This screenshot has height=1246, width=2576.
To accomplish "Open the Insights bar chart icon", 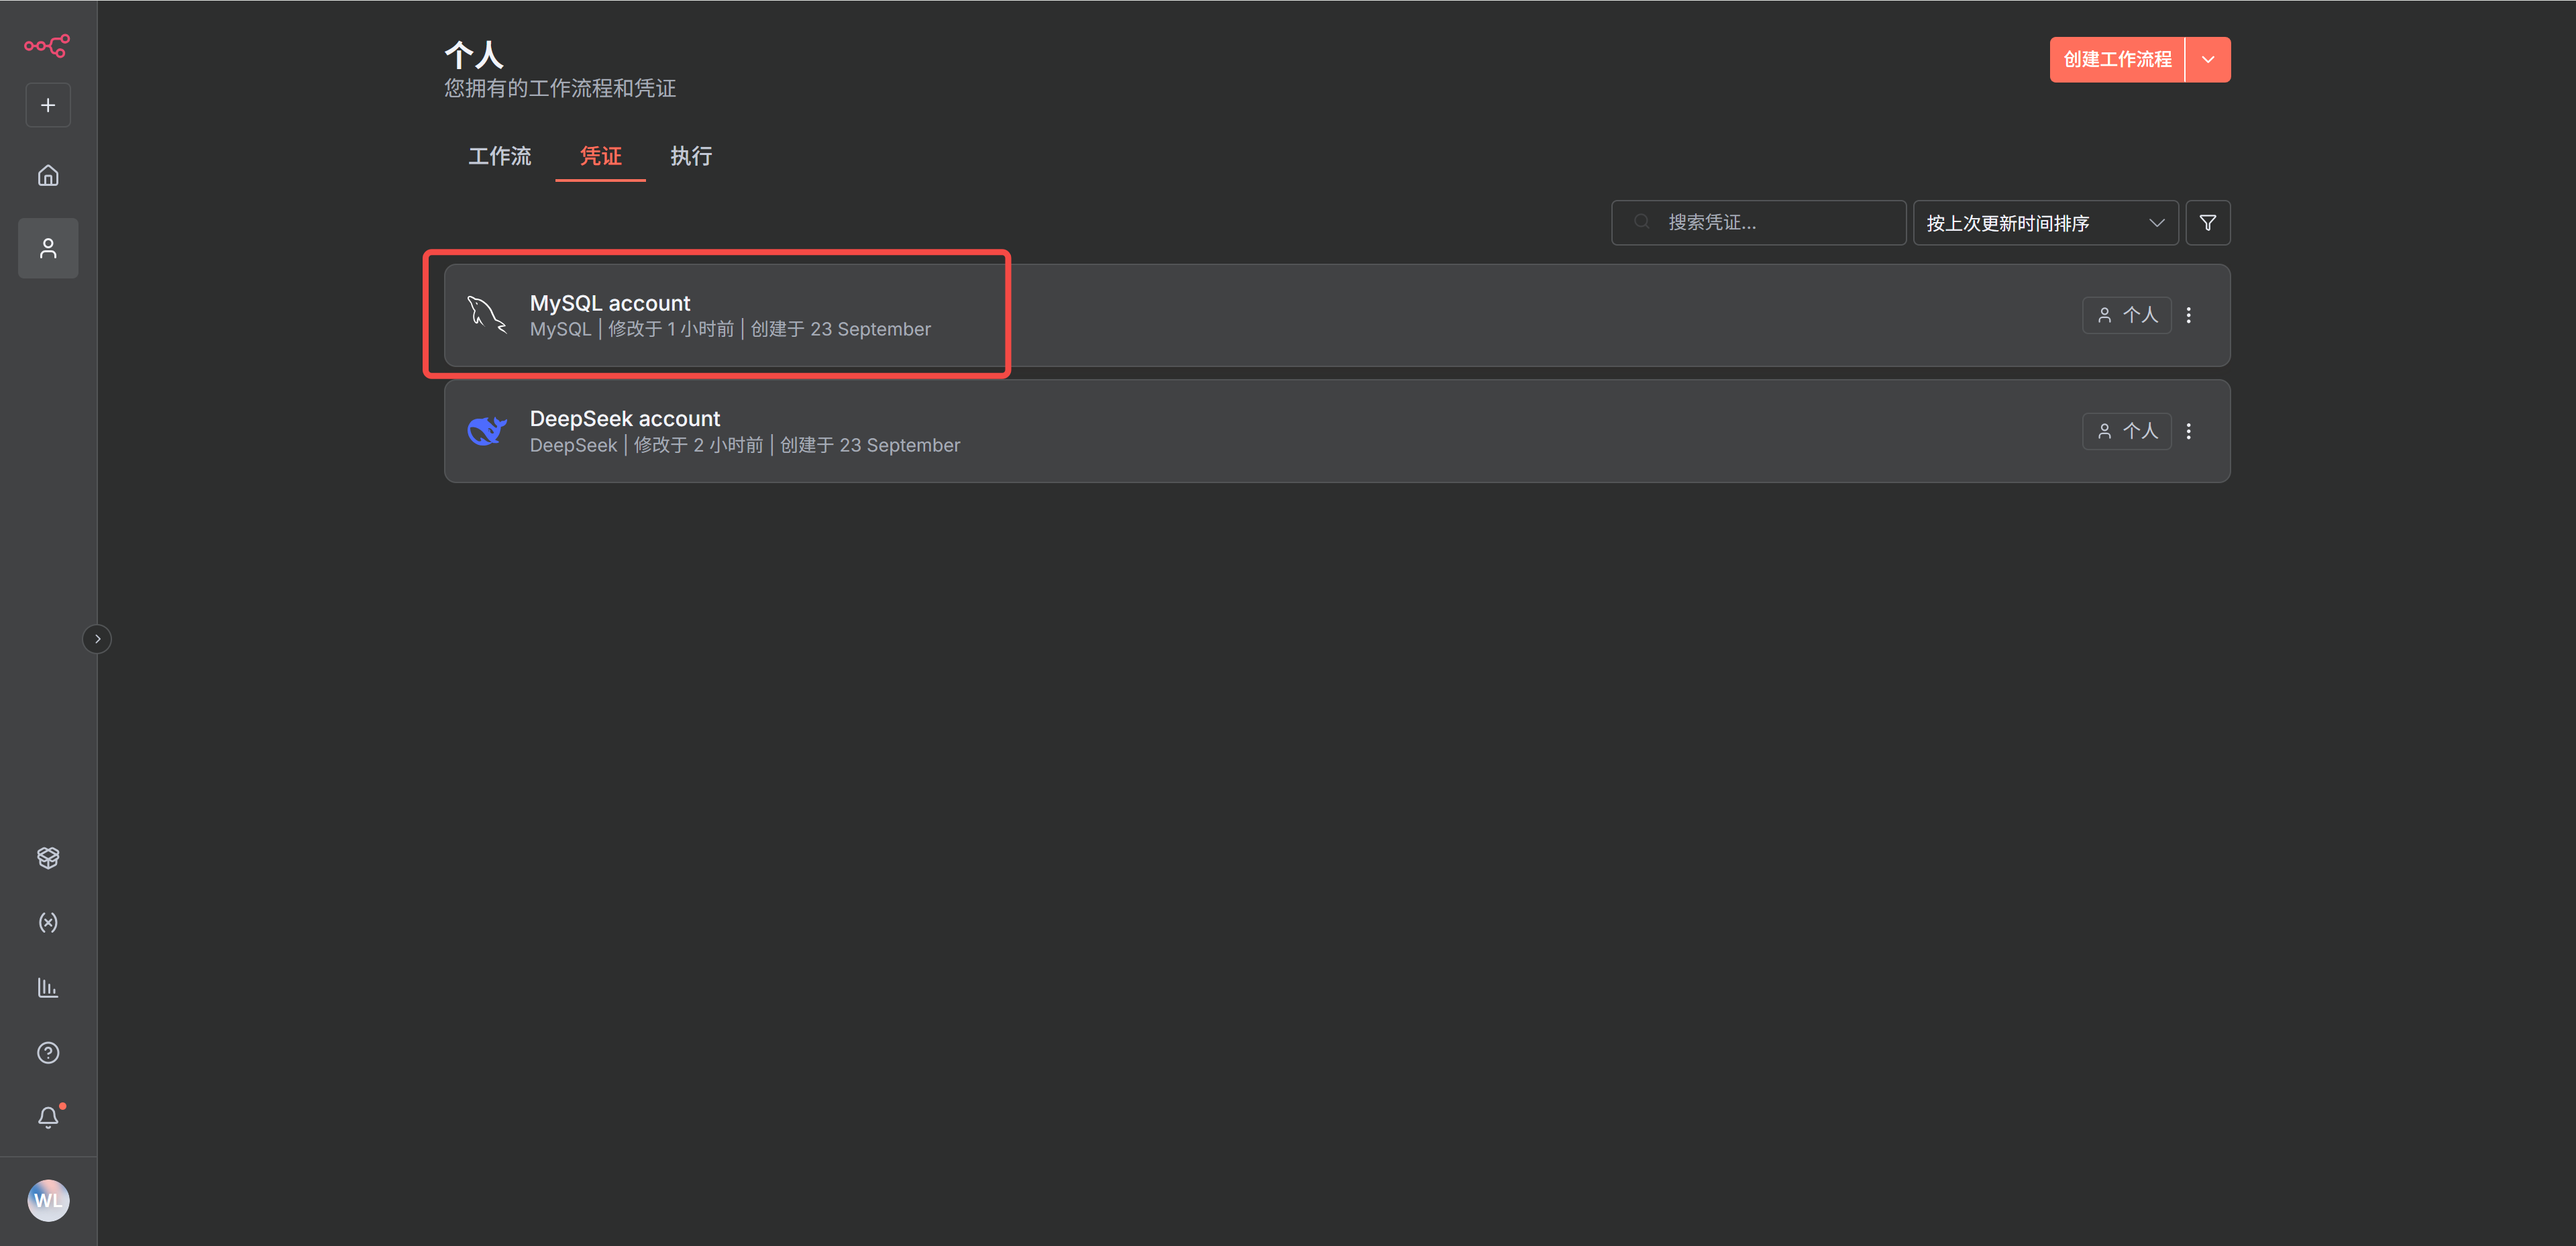I will coord(48,987).
